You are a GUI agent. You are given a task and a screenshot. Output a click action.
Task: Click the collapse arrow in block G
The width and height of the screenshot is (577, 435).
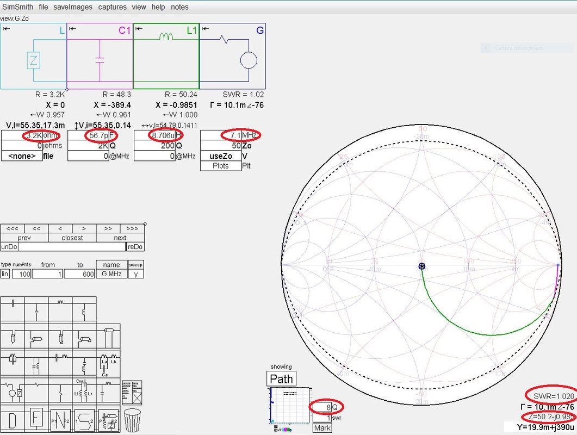click(x=206, y=29)
